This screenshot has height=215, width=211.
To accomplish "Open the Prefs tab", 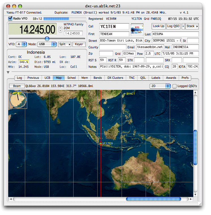I will (x=185, y=78).
